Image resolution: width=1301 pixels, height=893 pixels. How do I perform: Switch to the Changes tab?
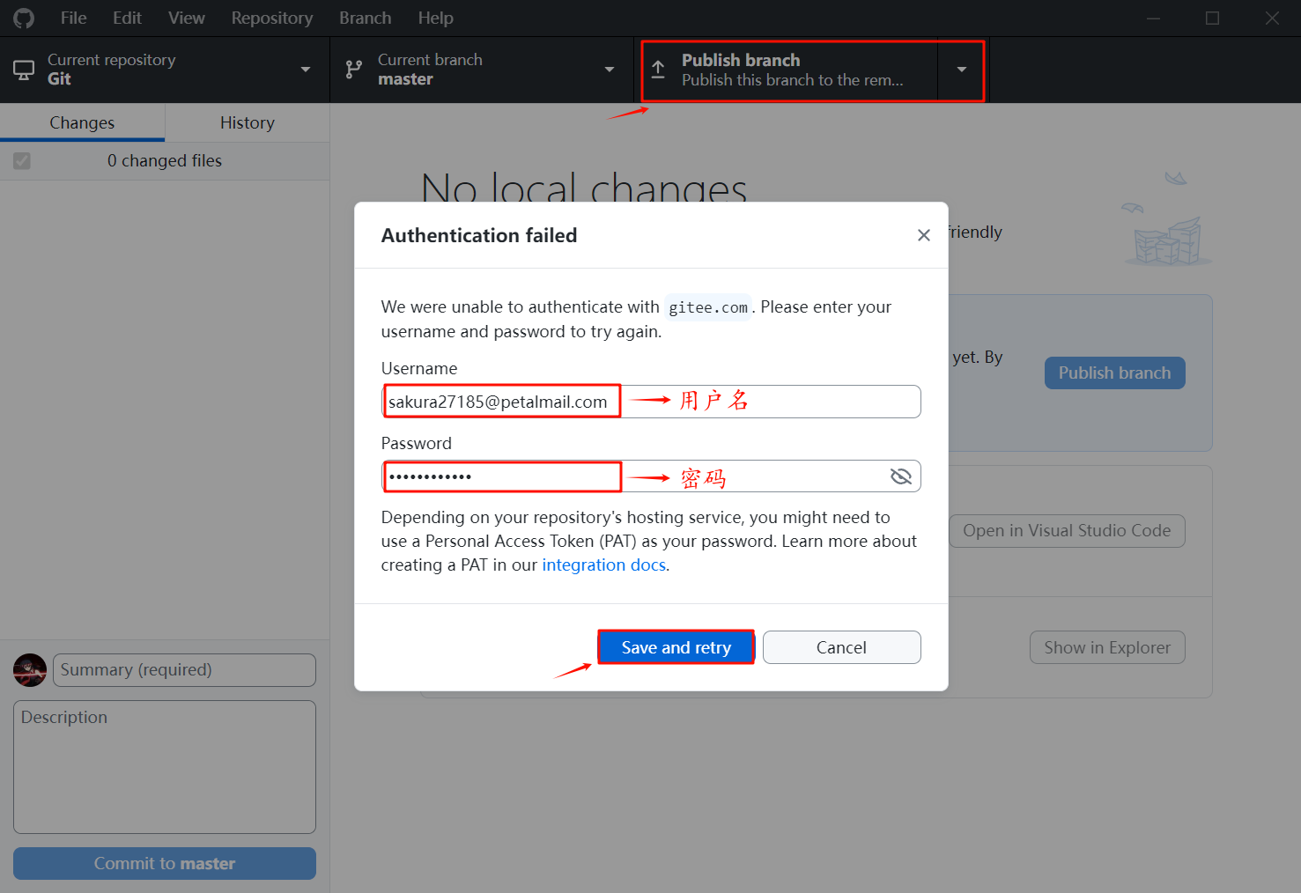tap(82, 122)
